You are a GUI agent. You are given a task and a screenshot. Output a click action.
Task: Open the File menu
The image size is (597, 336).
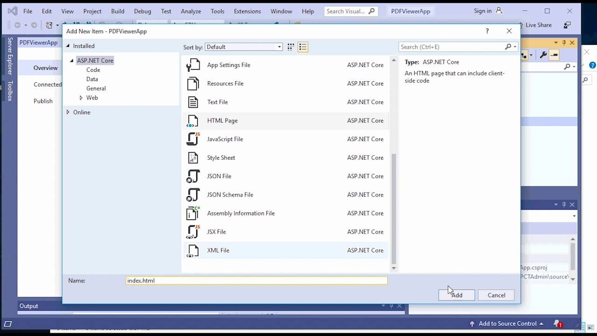28,11
